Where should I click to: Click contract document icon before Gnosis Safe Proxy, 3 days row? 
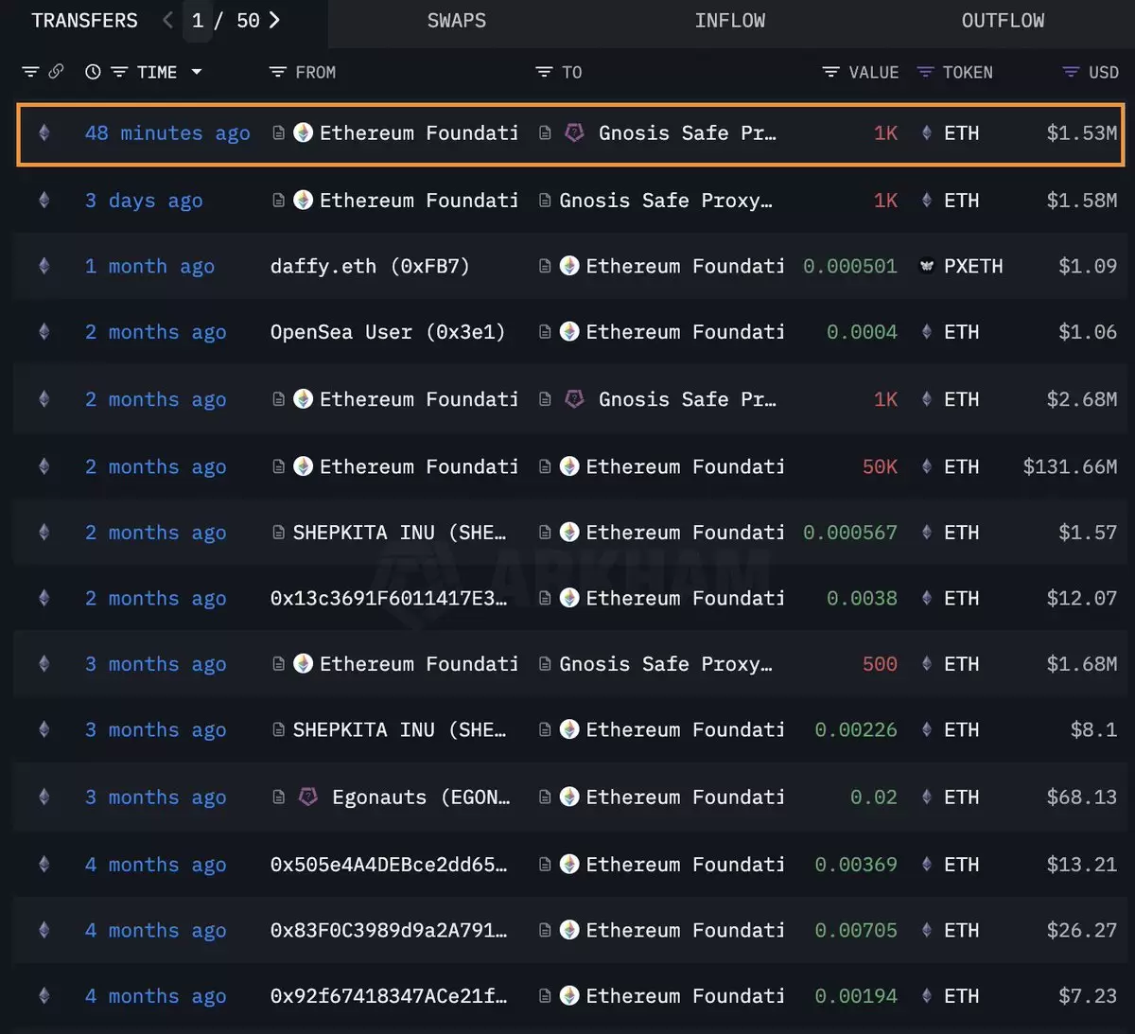click(x=545, y=201)
